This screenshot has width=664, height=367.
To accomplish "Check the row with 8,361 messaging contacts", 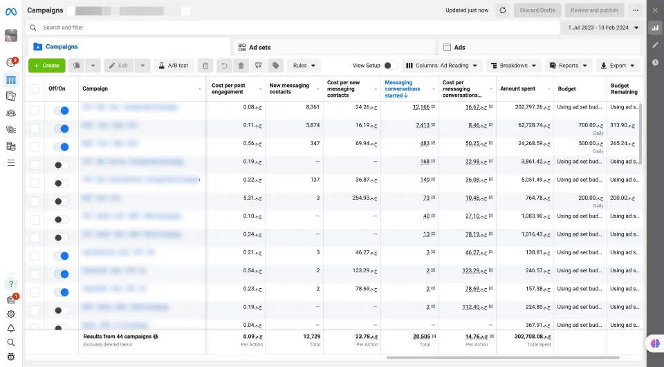I will tap(35, 111).
